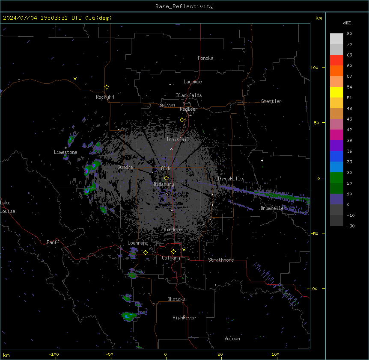
Task: Select the ThreeHills label
Action: coord(230,179)
